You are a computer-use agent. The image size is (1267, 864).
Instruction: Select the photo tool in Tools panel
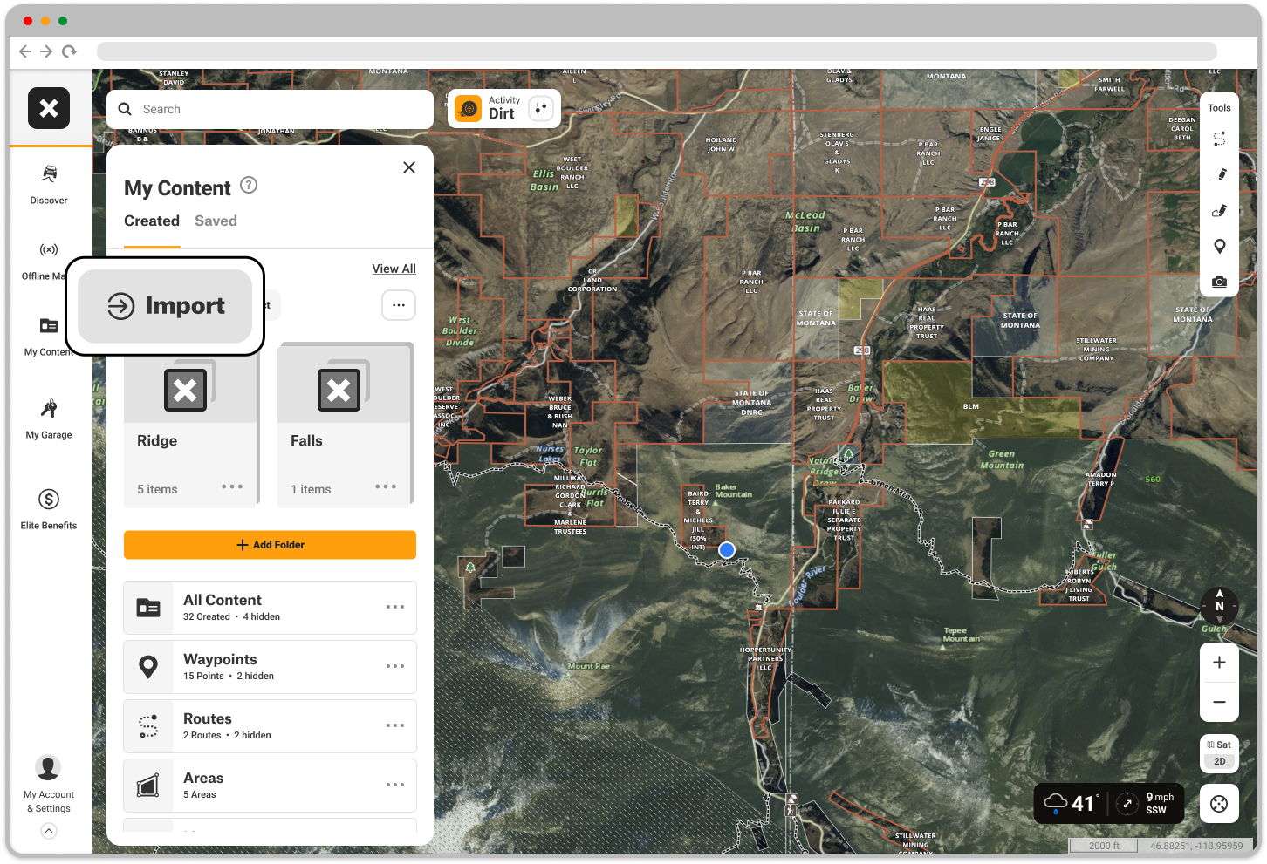(1219, 281)
